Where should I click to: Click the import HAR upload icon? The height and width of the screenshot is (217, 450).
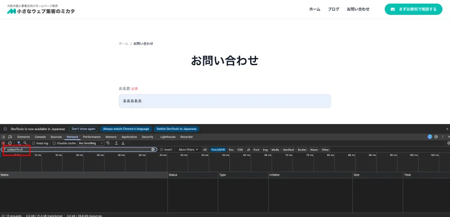coord(116,143)
